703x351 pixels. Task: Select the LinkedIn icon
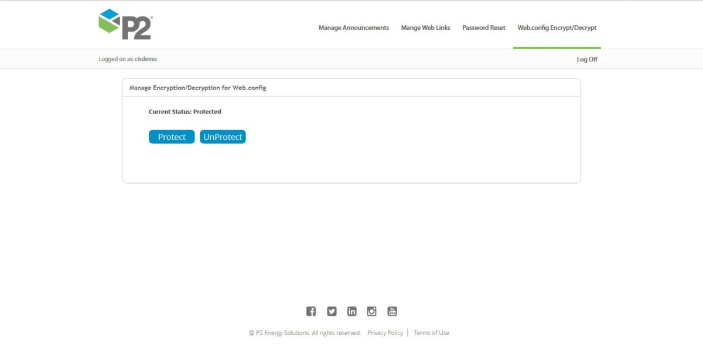coord(351,311)
